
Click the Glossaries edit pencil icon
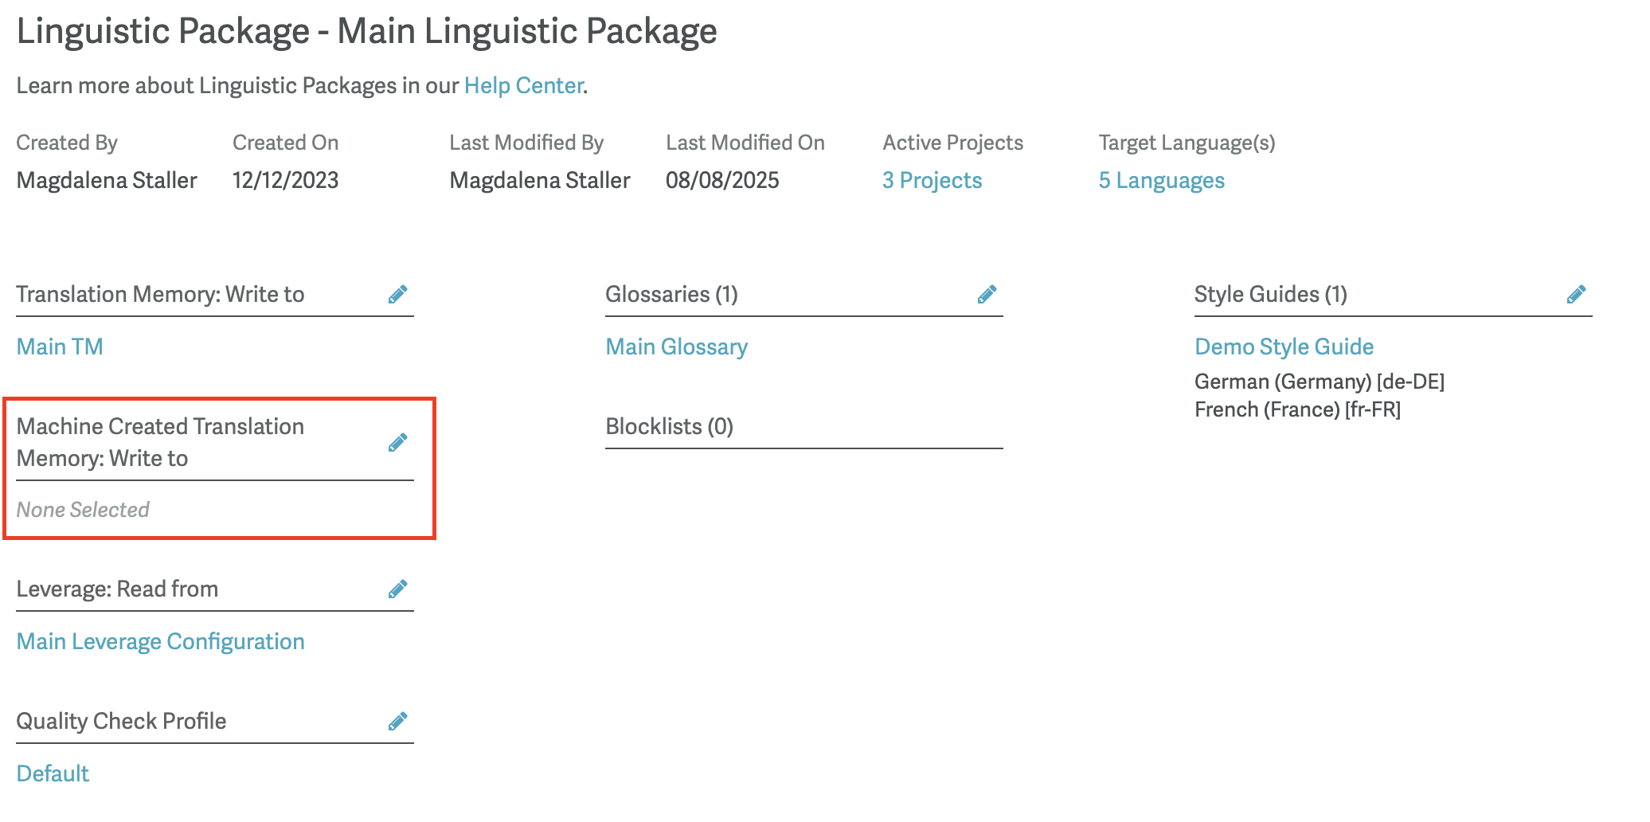[987, 295]
